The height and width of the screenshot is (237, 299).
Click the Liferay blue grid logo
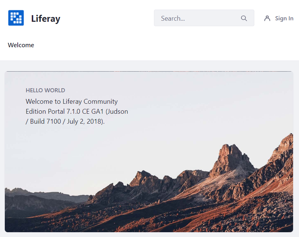tap(16, 18)
